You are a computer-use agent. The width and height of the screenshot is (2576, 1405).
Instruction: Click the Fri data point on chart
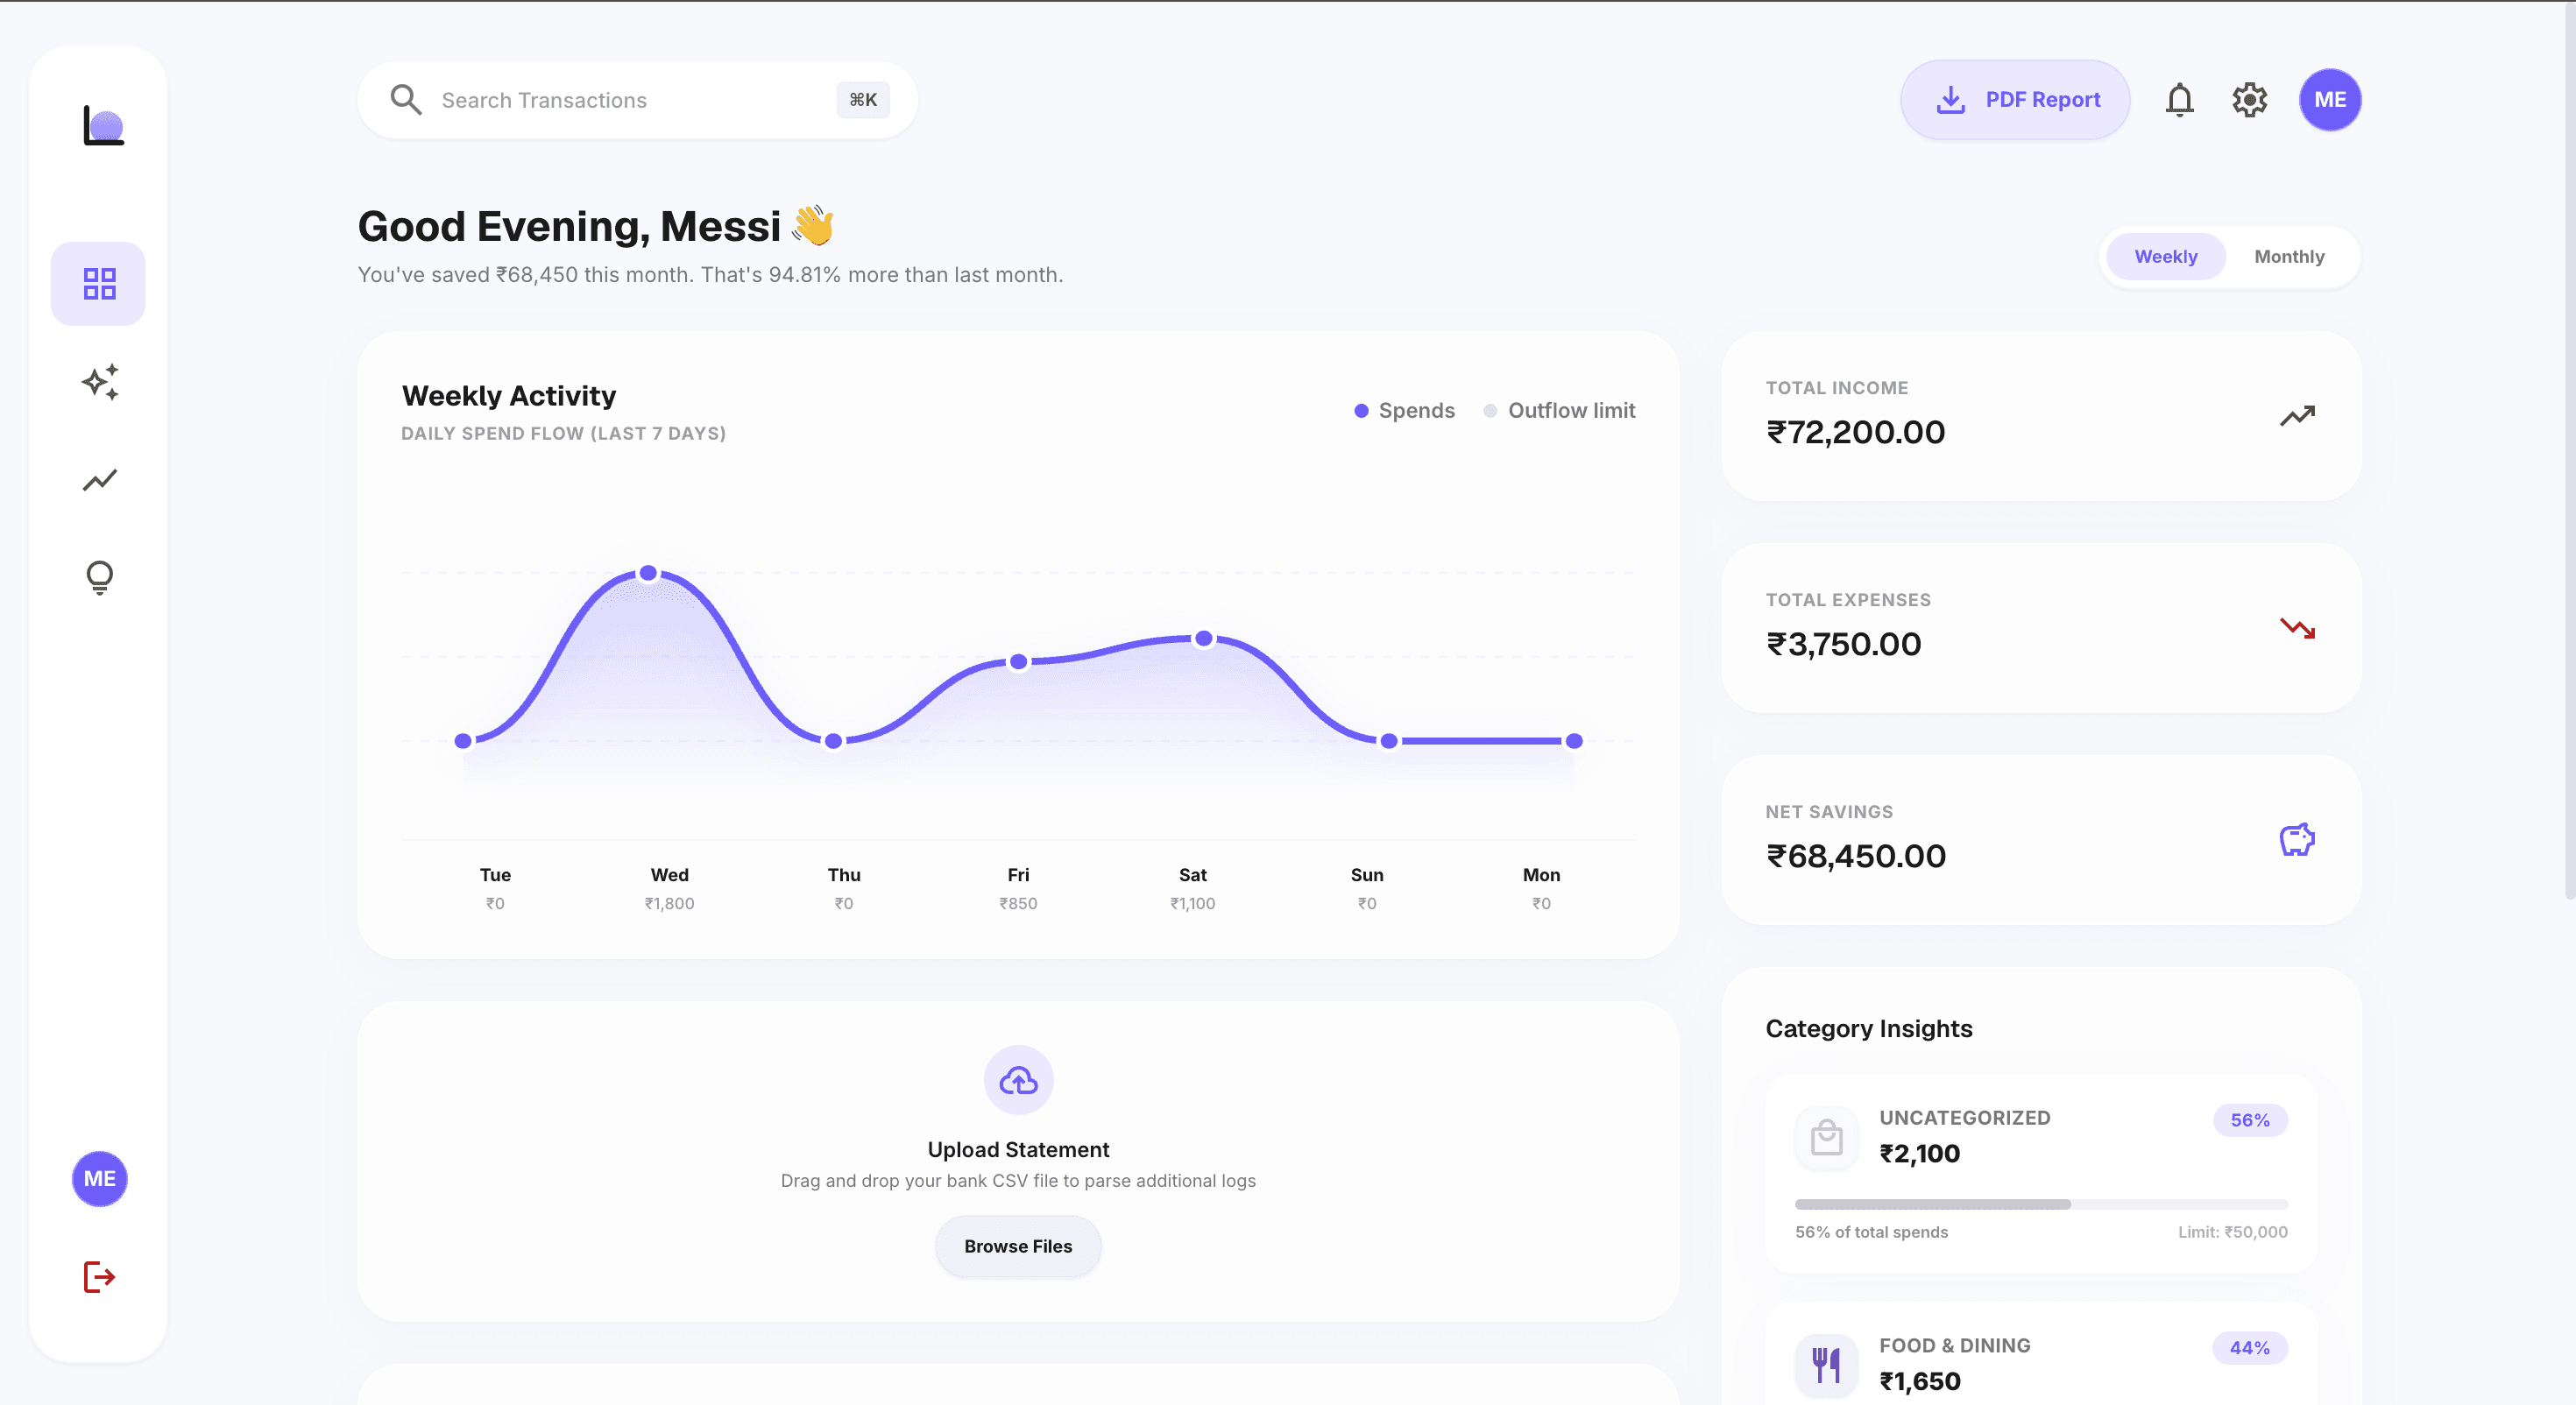pos(1018,661)
